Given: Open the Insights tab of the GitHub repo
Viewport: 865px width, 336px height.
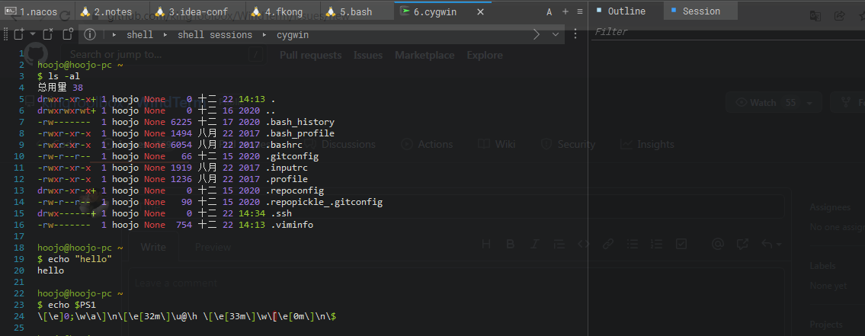Looking at the screenshot, I should coord(648,145).
